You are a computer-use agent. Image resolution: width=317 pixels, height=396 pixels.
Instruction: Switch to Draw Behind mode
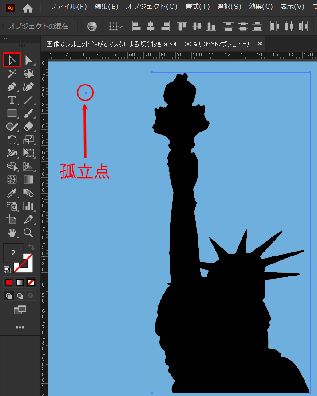(x=20, y=295)
